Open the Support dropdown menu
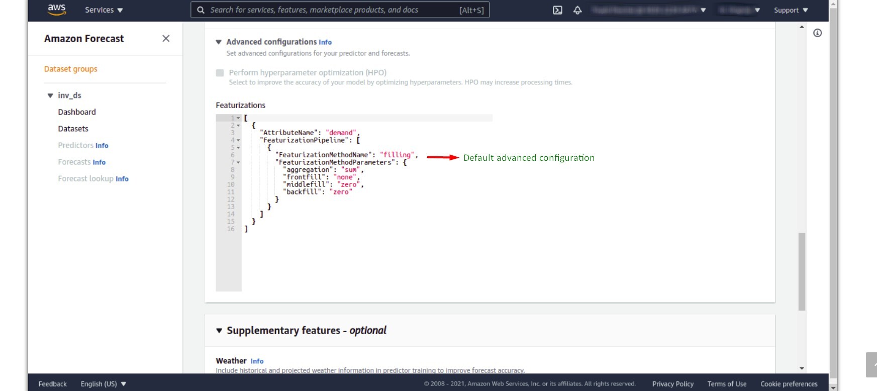The height and width of the screenshot is (391, 877). (791, 10)
